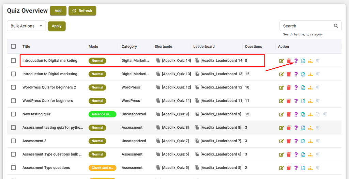Delete the Acadlix_Quiz 13 quiz
The image size is (349, 179).
click(289, 74)
